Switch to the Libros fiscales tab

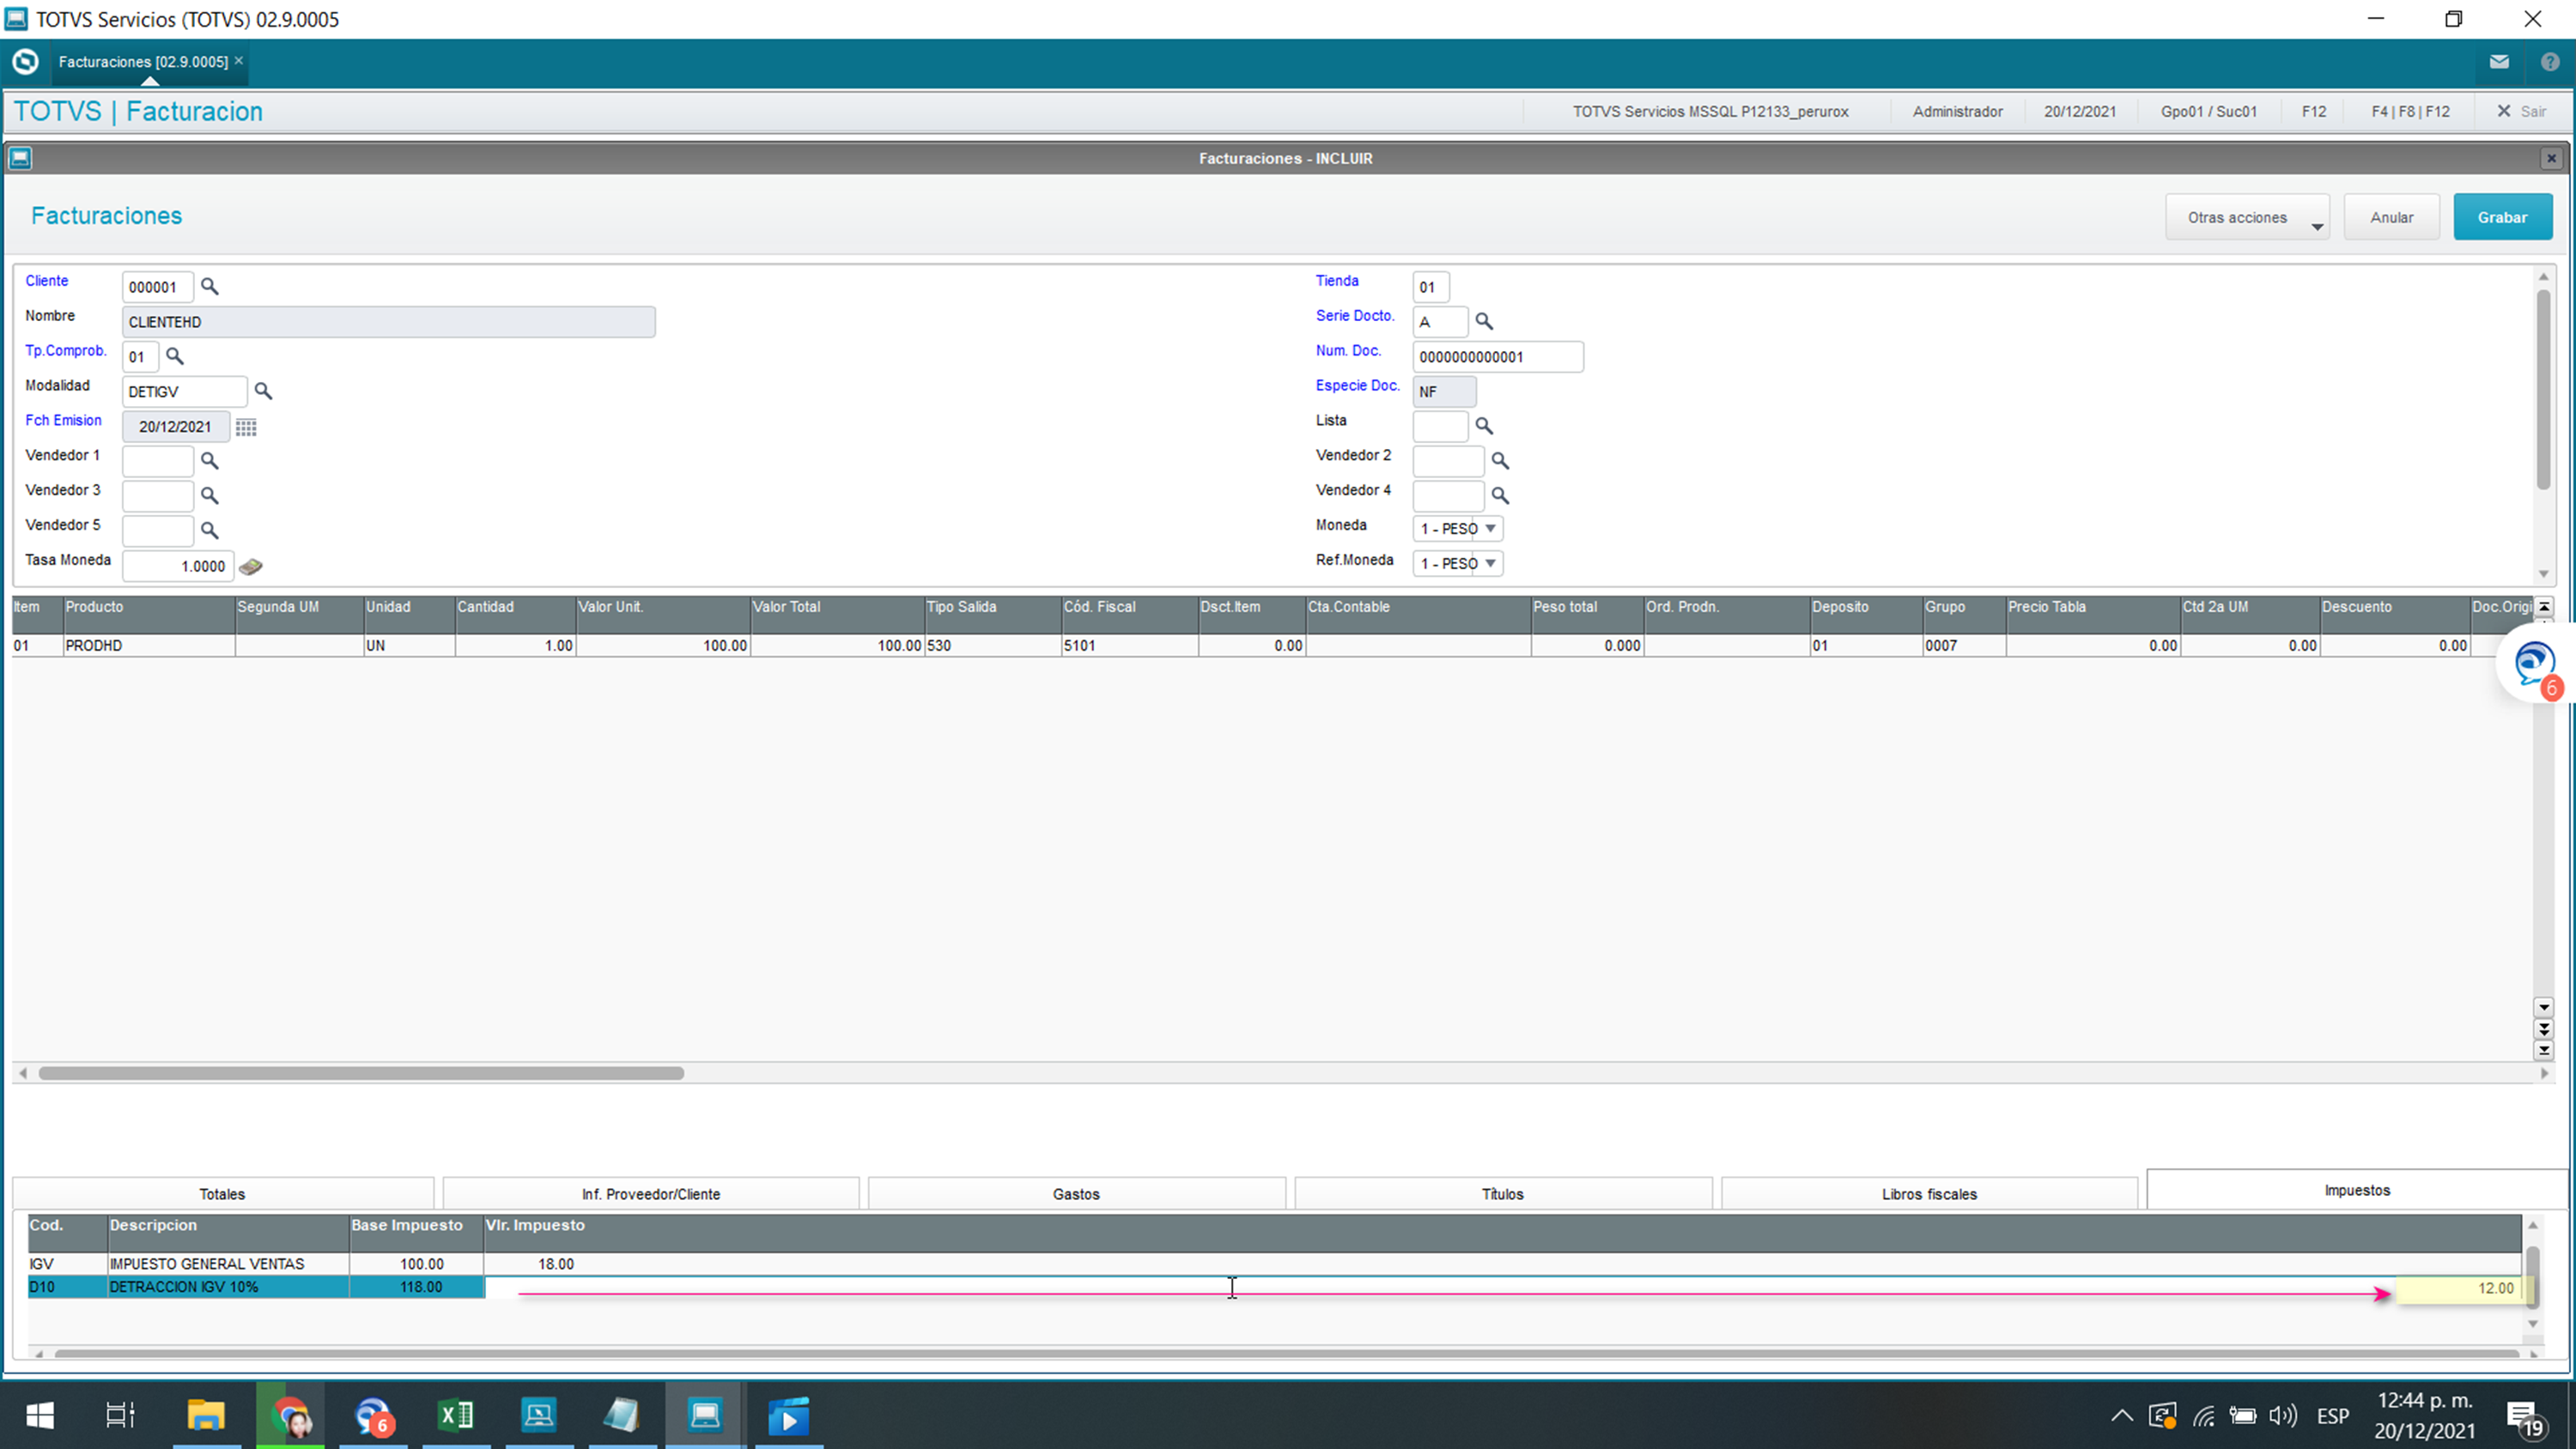(x=1929, y=1194)
